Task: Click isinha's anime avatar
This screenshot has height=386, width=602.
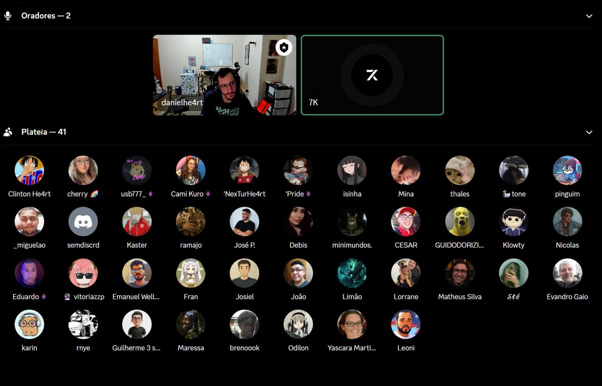Action: click(352, 170)
